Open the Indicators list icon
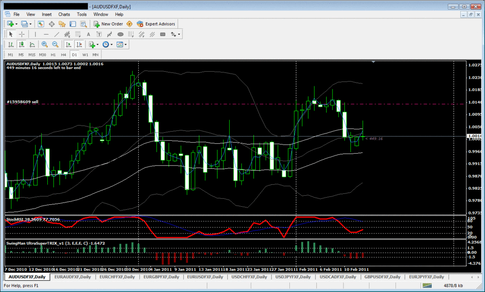This screenshot has height=292, width=485. pyautogui.click(x=91, y=45)
